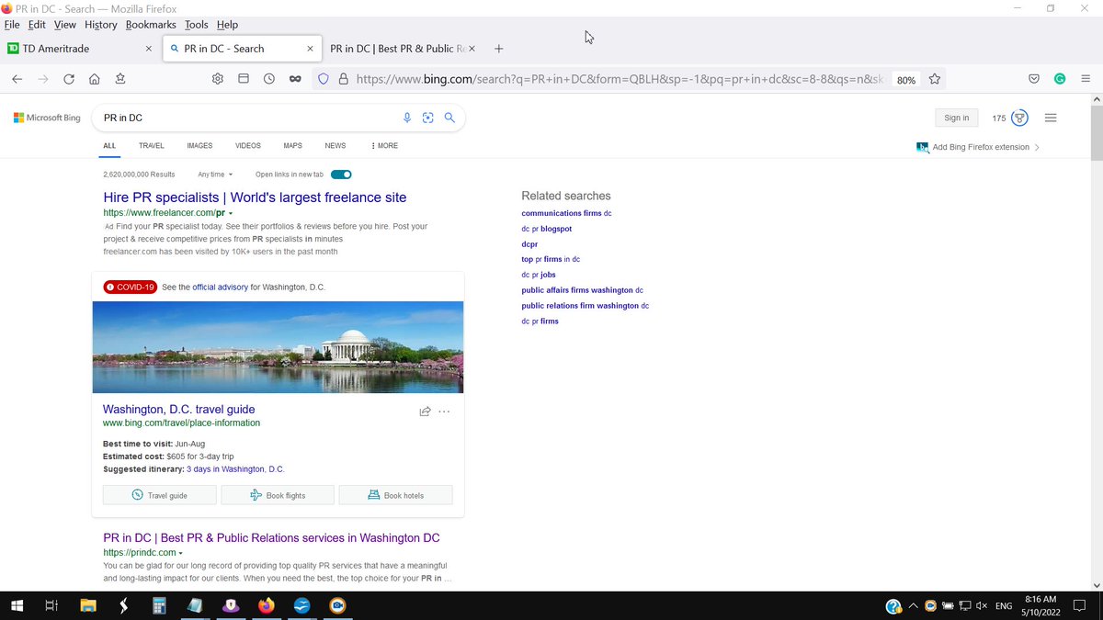The height and width of the screenshot is (620, 1103).
Task: Go back using the browser back arrow
Action: tap(17, 79)
